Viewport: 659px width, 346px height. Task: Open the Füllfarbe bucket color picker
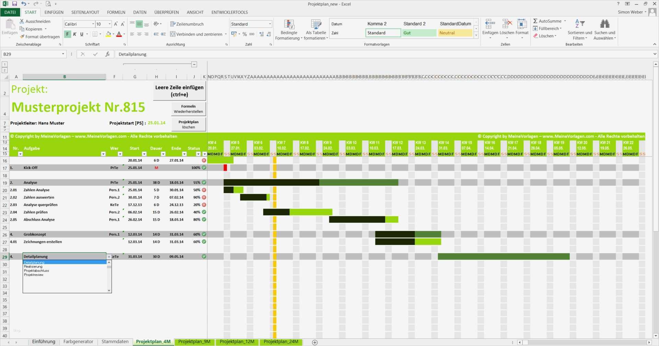coord(109,34)
